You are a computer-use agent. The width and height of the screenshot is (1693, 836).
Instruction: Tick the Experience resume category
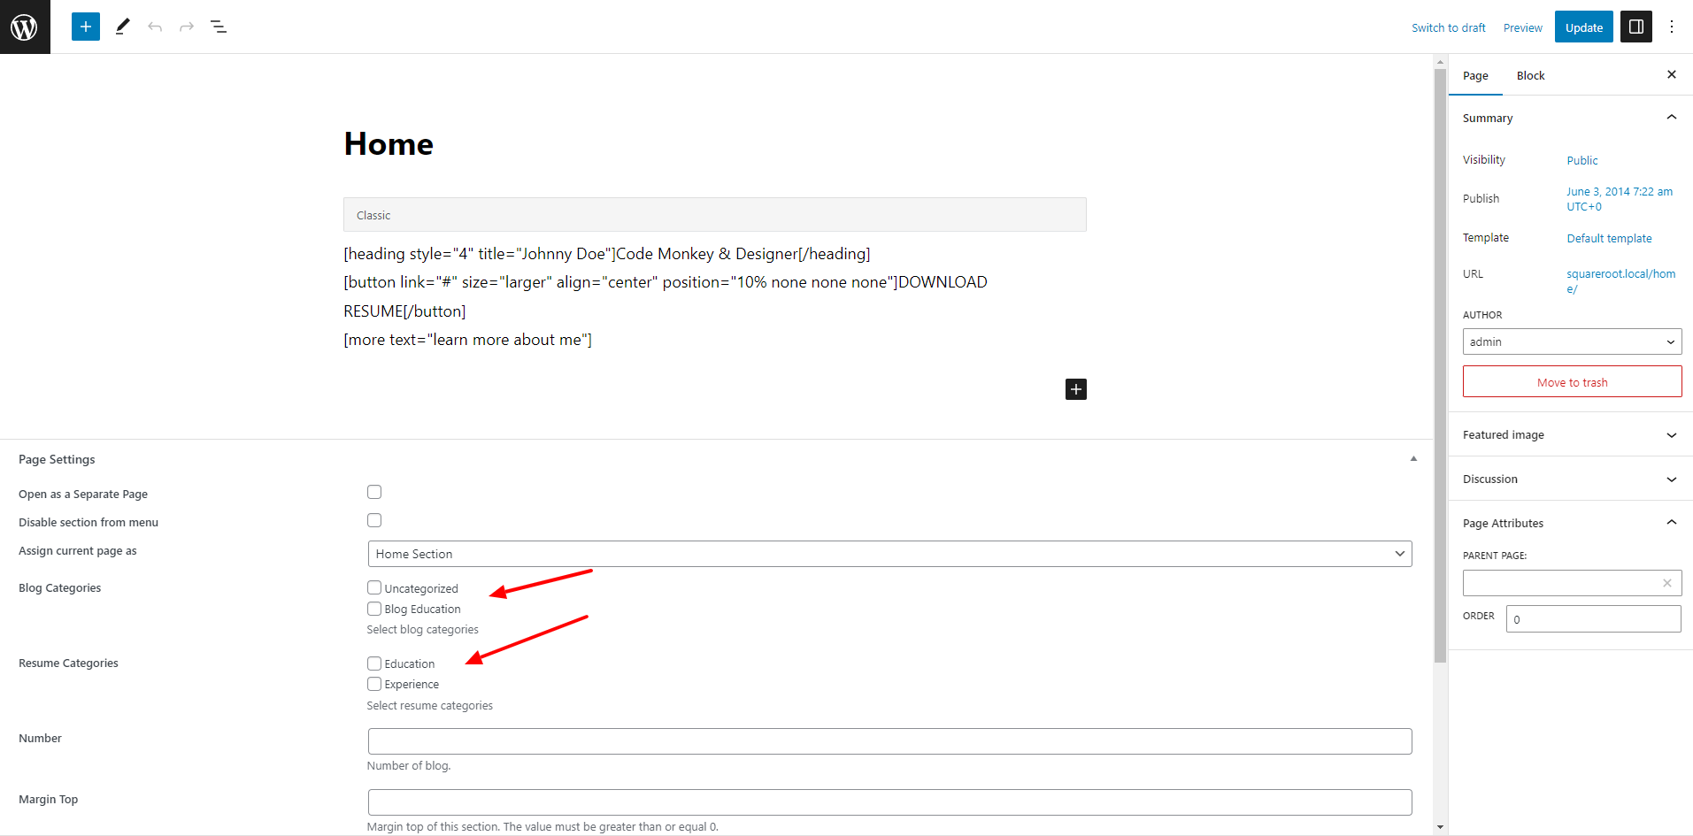coord(374,684)
